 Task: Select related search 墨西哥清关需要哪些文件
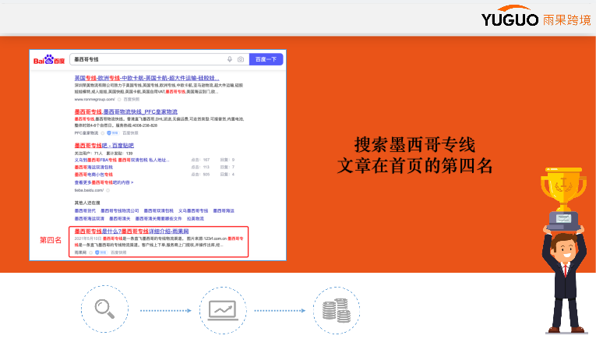[158, 219]
